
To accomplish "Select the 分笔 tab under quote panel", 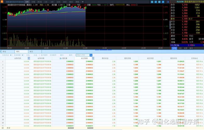I will pos(174,48).
